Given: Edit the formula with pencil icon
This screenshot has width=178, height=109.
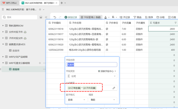Looking at the screenshot, I should click(114, 88).
